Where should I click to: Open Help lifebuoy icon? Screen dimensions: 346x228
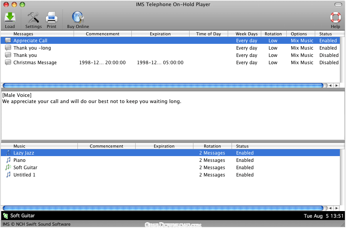click(x=336, y=18)
